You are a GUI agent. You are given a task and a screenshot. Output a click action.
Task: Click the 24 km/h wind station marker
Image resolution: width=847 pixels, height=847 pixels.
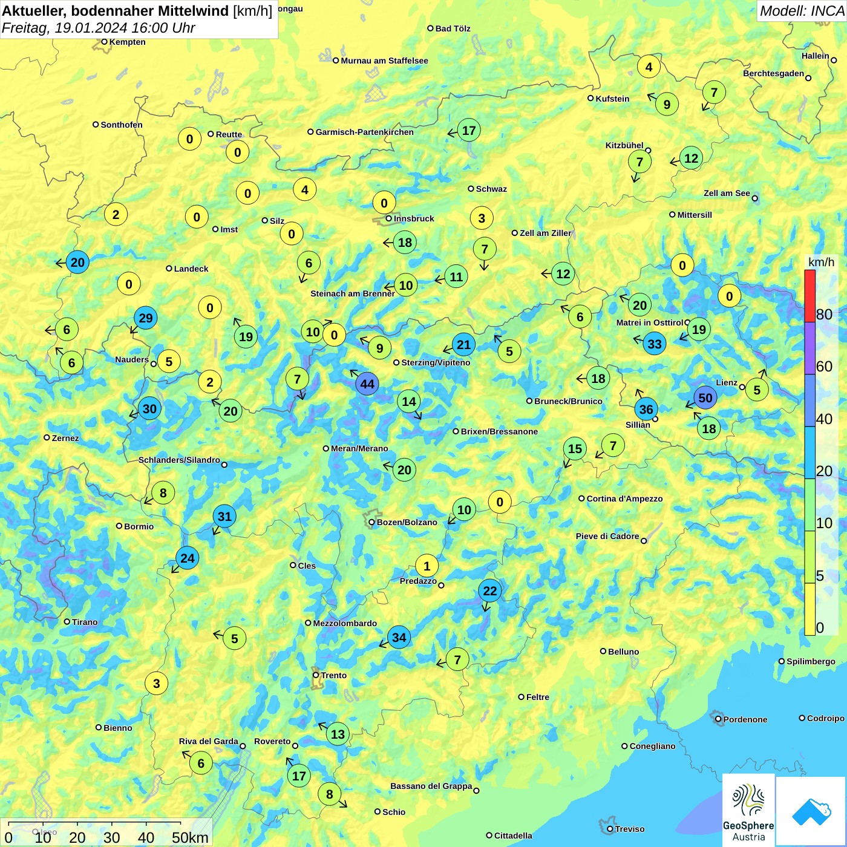click(x=188, y=558)
